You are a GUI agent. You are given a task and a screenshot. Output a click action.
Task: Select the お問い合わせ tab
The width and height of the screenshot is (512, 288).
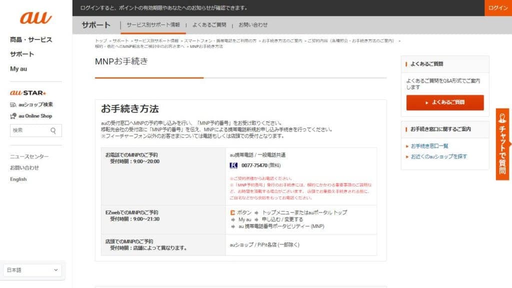coord(252,25)
